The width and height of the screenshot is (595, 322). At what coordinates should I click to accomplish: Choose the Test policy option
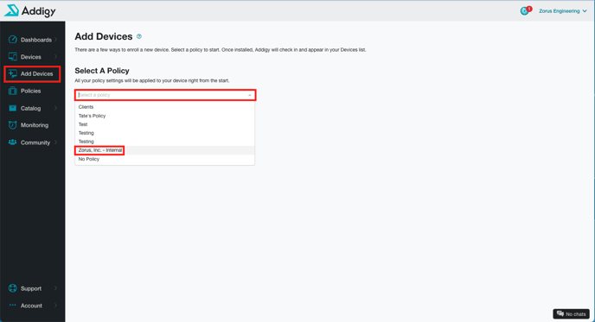point(164,124)
